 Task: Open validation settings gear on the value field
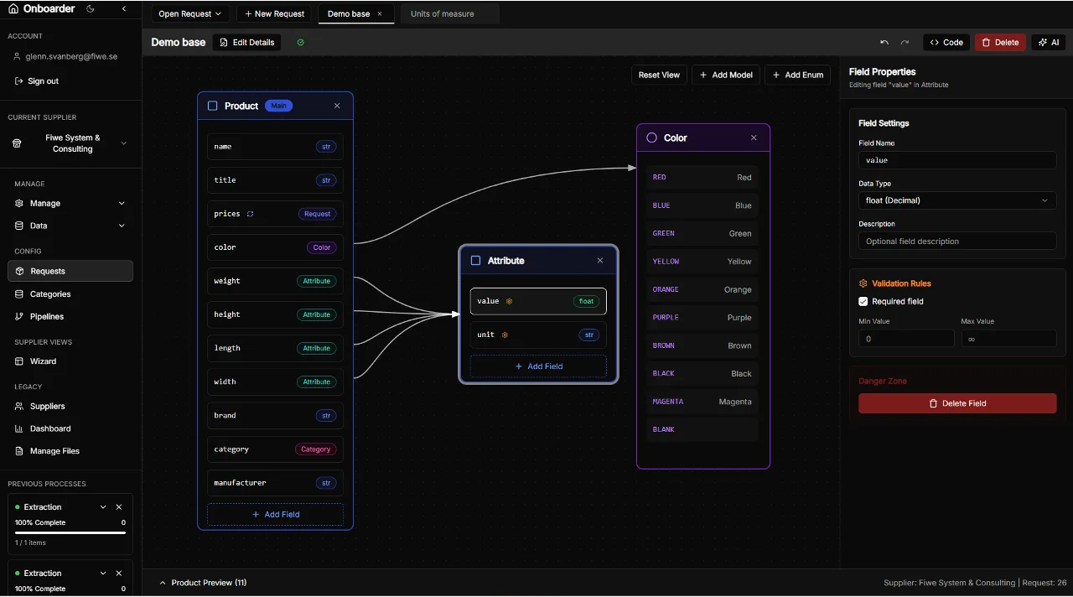[x=509, y=301]
